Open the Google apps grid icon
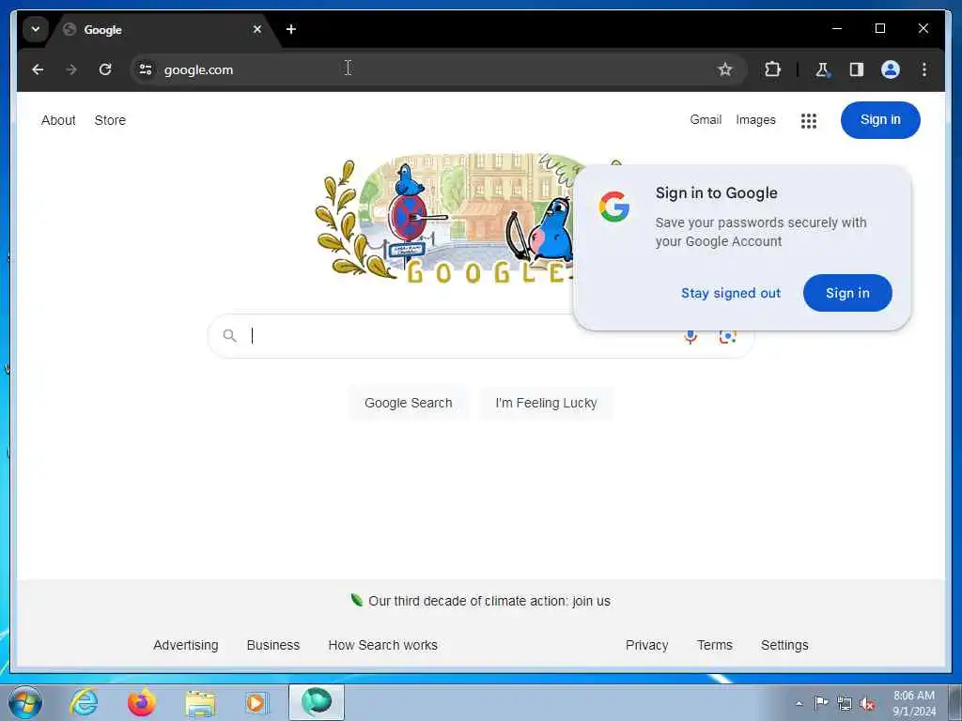 [x=809, y=121]
